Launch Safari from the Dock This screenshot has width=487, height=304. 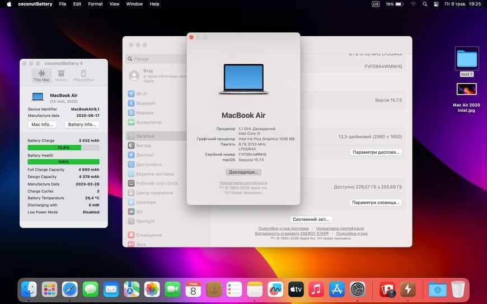click(70, 289)
